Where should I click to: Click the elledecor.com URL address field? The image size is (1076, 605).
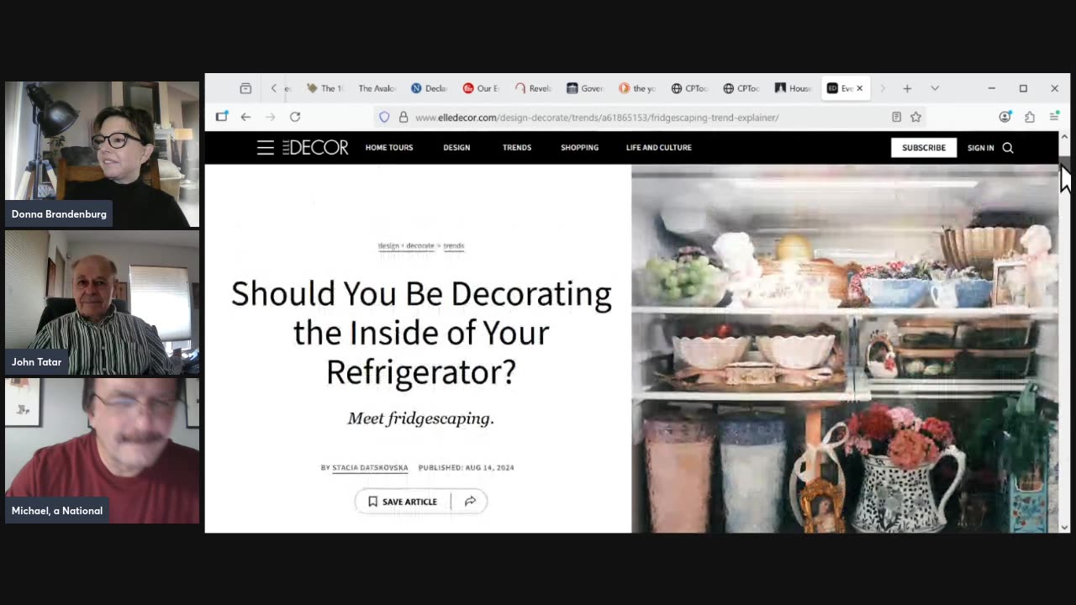(x=647, y=117)
